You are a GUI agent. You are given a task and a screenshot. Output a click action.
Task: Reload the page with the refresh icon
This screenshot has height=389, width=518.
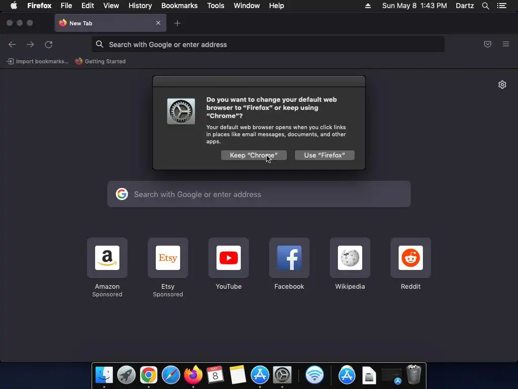49,45
